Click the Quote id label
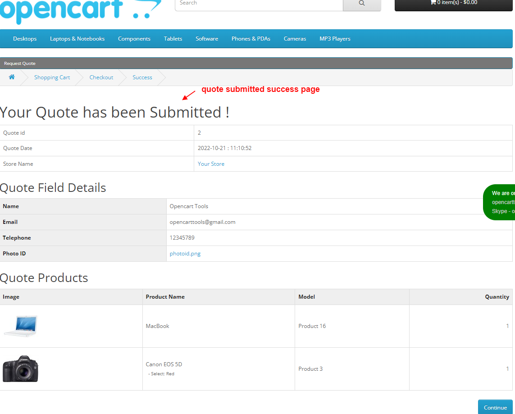 pyautogui.click(x=14, y=133)
